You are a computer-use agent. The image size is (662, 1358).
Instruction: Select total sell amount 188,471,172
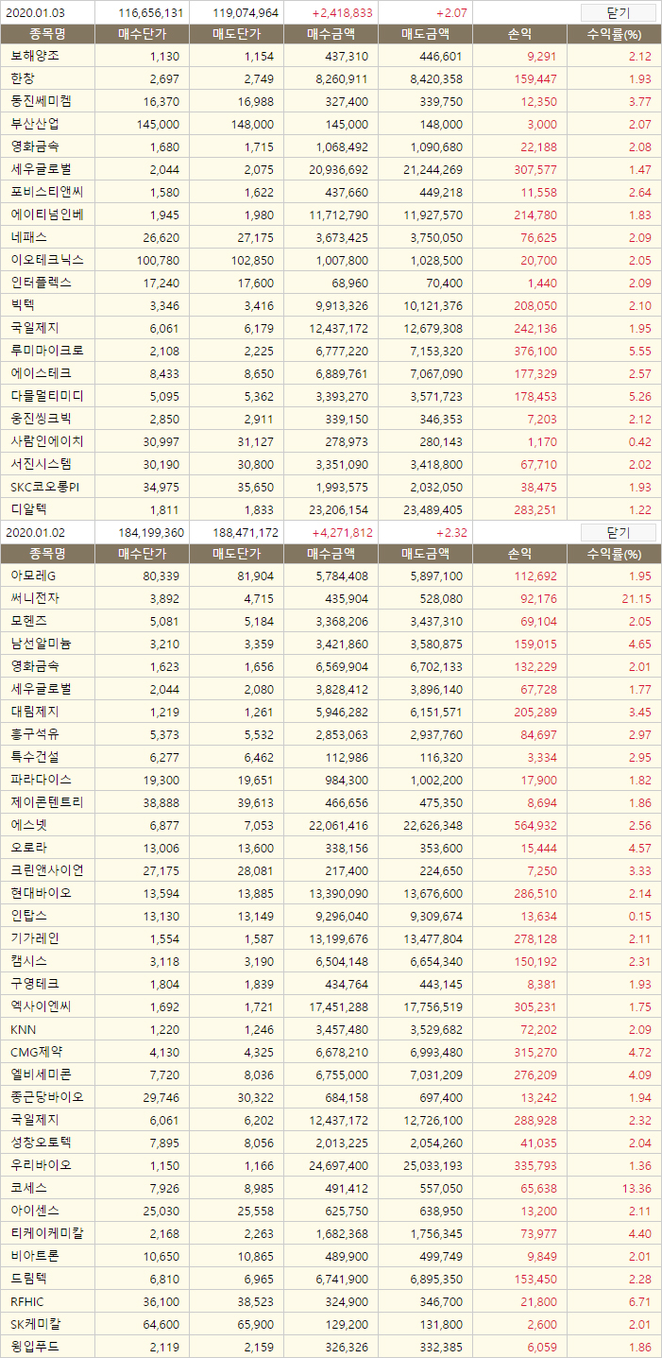246,533
